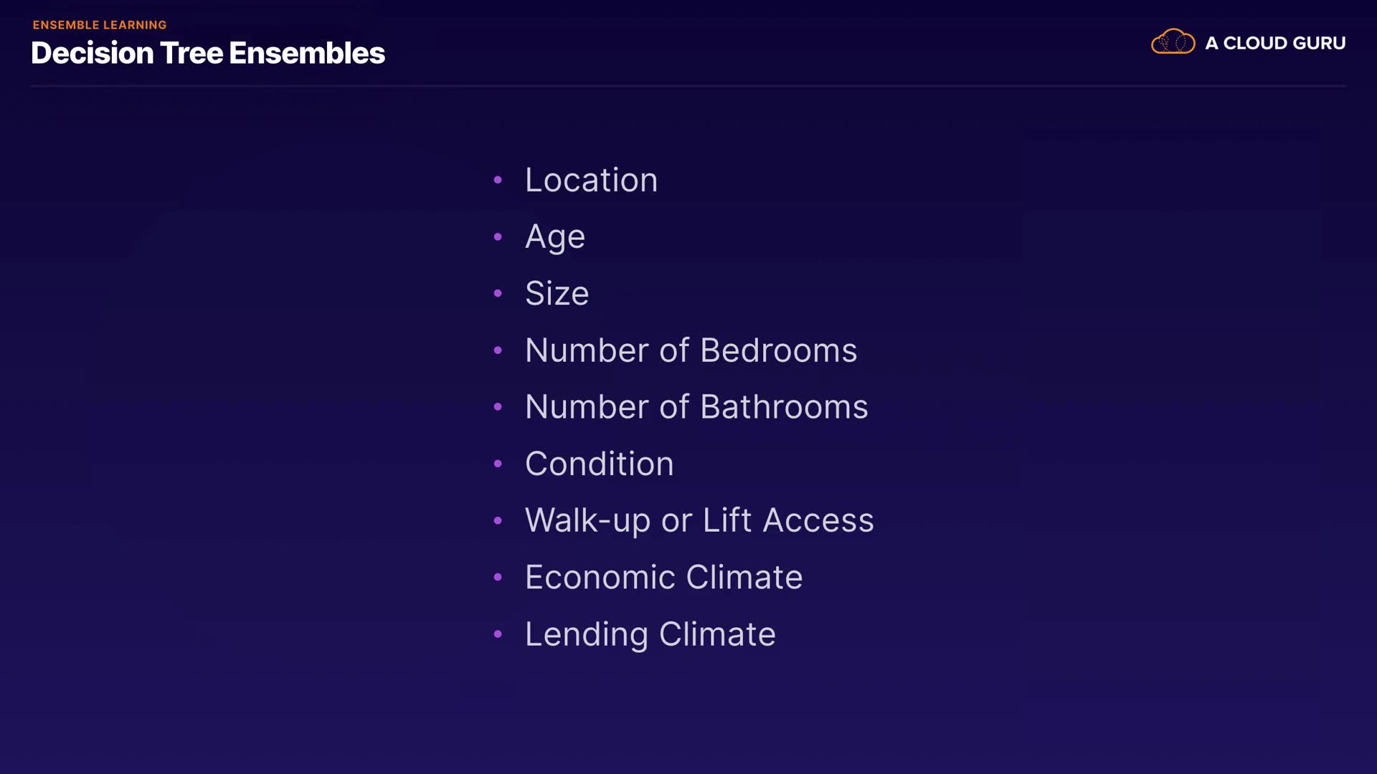1377x774 pixels.
Task: Click the bullet dot beside Number of Bedrooms
Action: pyautogui.click(x=498, y=350)
